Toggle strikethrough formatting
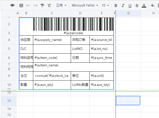 click(x=137, y=5)
